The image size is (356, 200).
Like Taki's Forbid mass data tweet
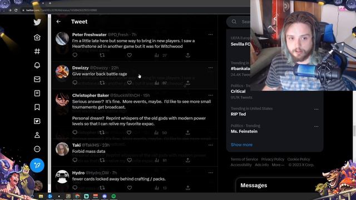tap(130, 160)
